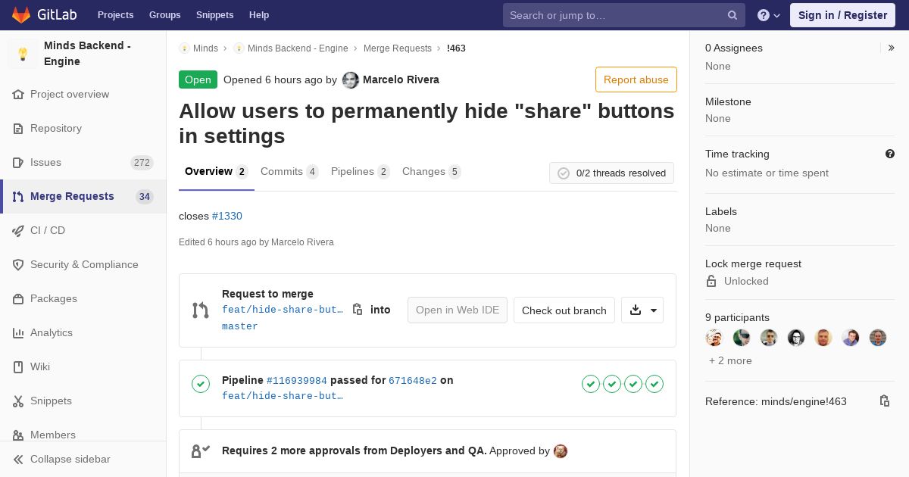Click the Check out branch button
Screen dimensions: 909x477
click(564, 310)
